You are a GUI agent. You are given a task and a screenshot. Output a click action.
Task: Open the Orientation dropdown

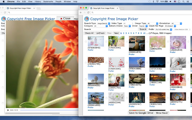click(176, 23)
